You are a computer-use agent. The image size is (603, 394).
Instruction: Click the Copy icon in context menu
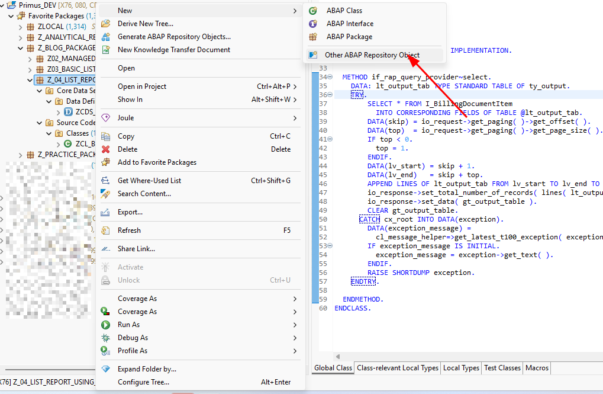click(x=106, y=136)
